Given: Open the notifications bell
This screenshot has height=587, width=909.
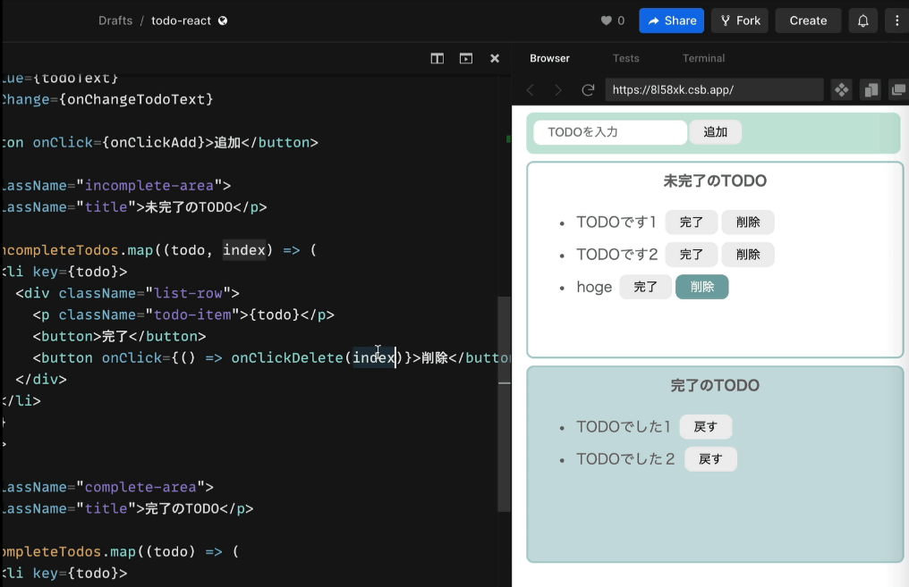Looking at the screenshot, I should pyautogui.click(x=862, y=21).
